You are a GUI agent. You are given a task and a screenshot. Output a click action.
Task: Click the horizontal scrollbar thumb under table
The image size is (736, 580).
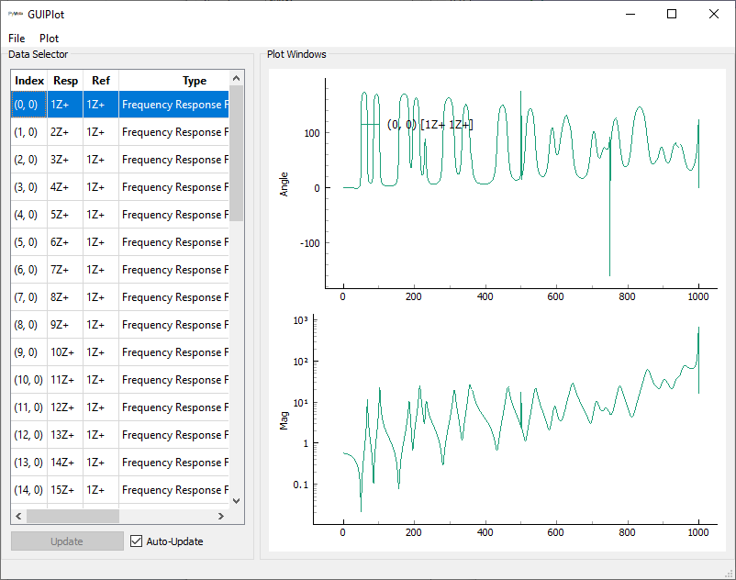click(x=73, y=516)
